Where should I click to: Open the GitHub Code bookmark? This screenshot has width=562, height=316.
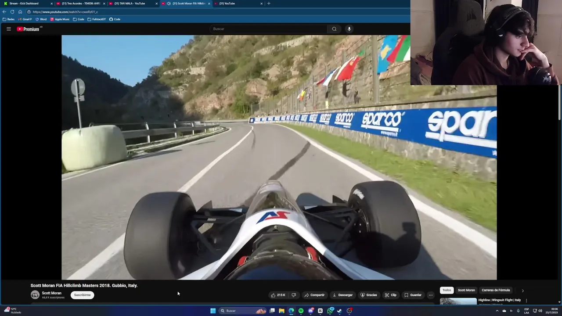click(115, 19)
